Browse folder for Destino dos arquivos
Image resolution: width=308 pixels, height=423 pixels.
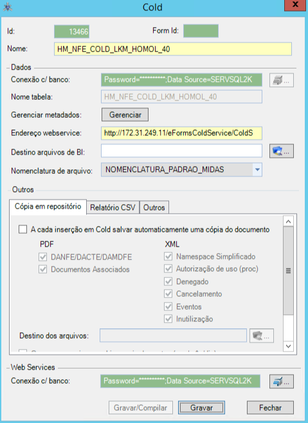(x=262, y=336)
